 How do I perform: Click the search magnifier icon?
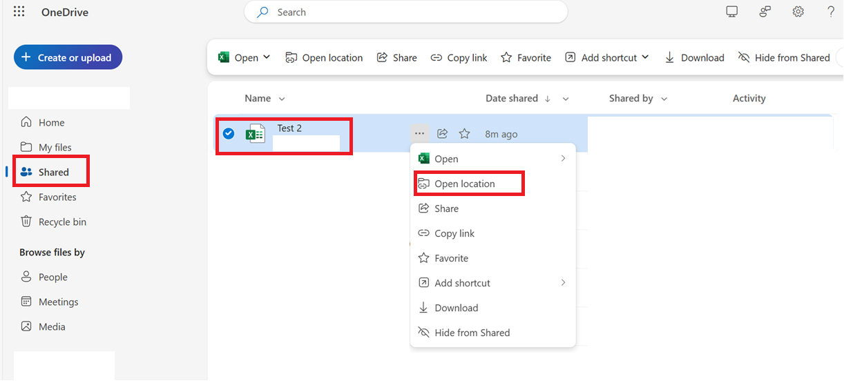tap(262, 12)
